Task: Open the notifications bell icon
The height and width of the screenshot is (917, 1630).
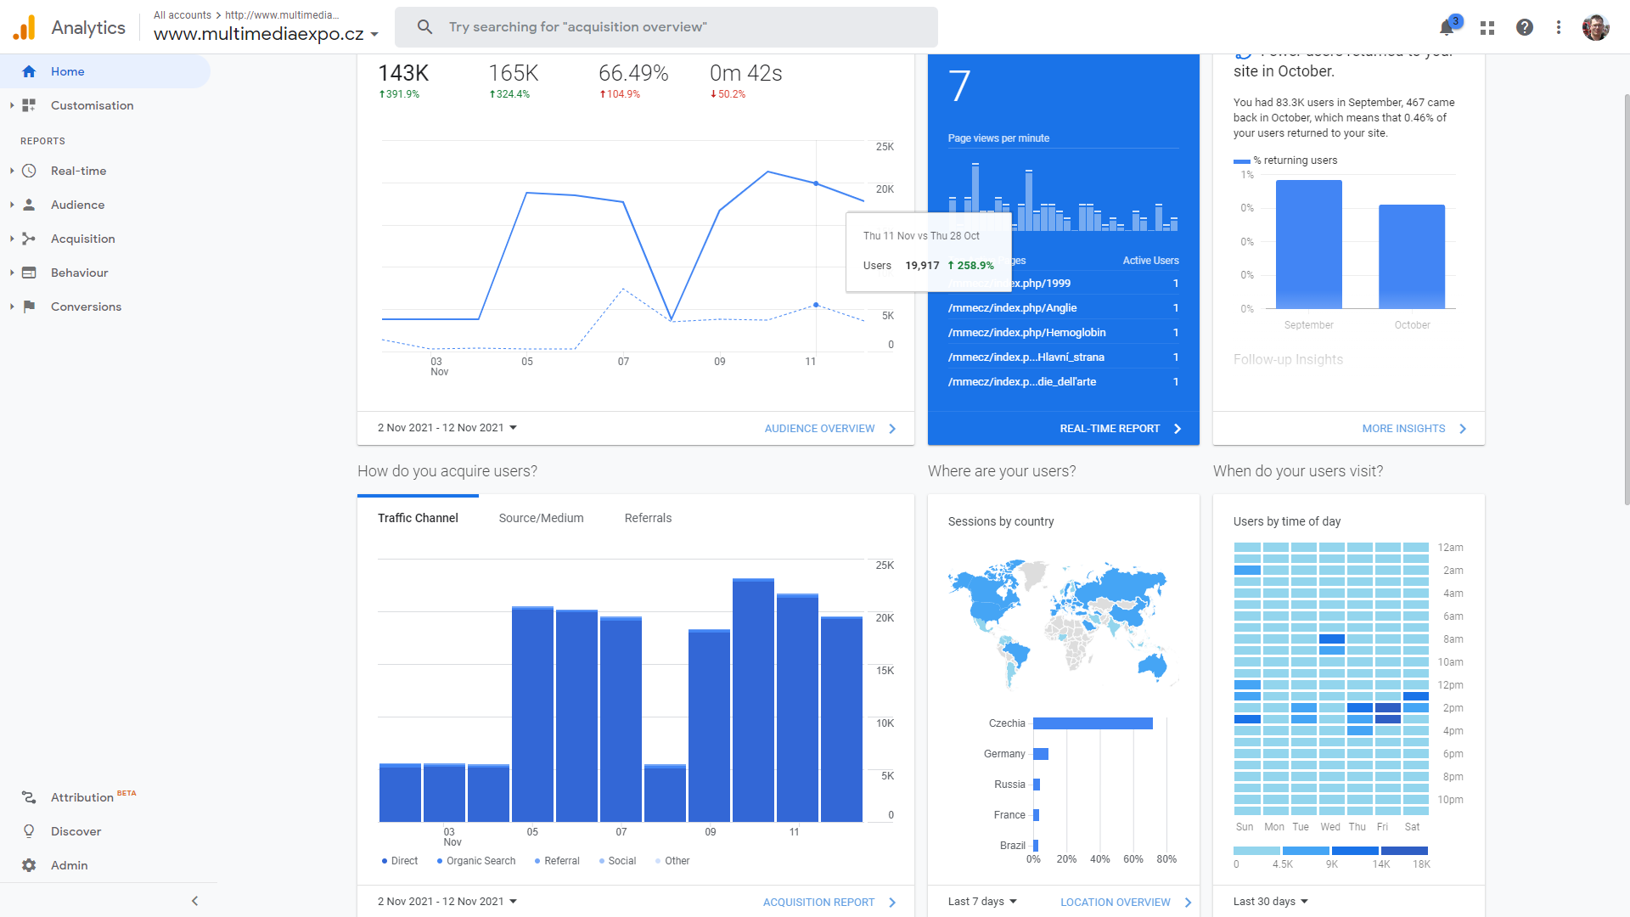Action: (1447, 28)
